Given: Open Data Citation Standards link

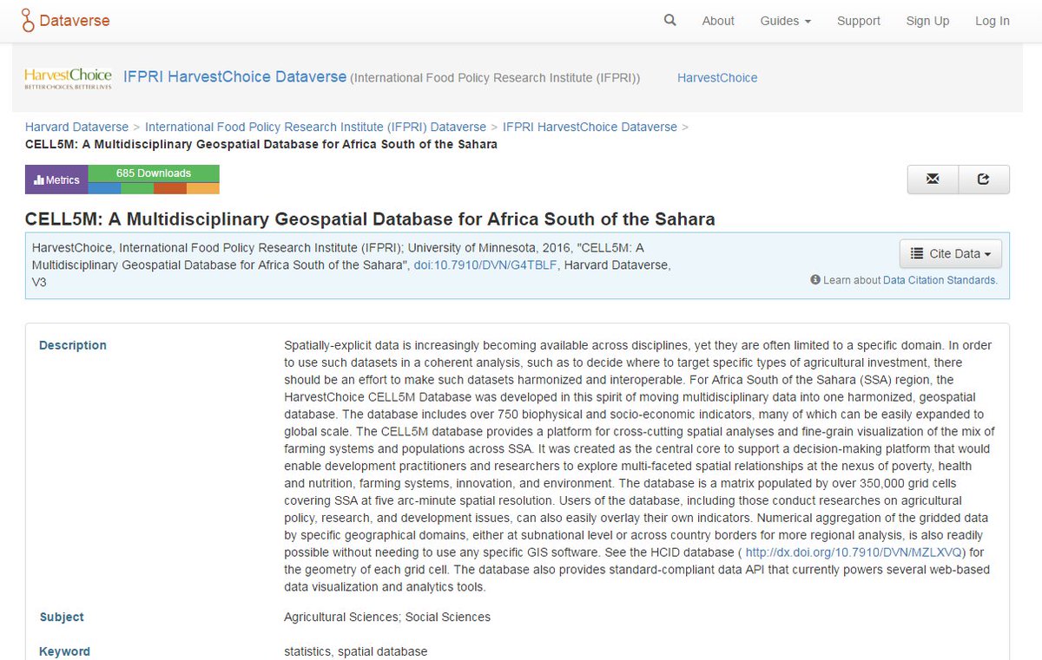Looking at the screenshot, I should click(x=940, y=280).
